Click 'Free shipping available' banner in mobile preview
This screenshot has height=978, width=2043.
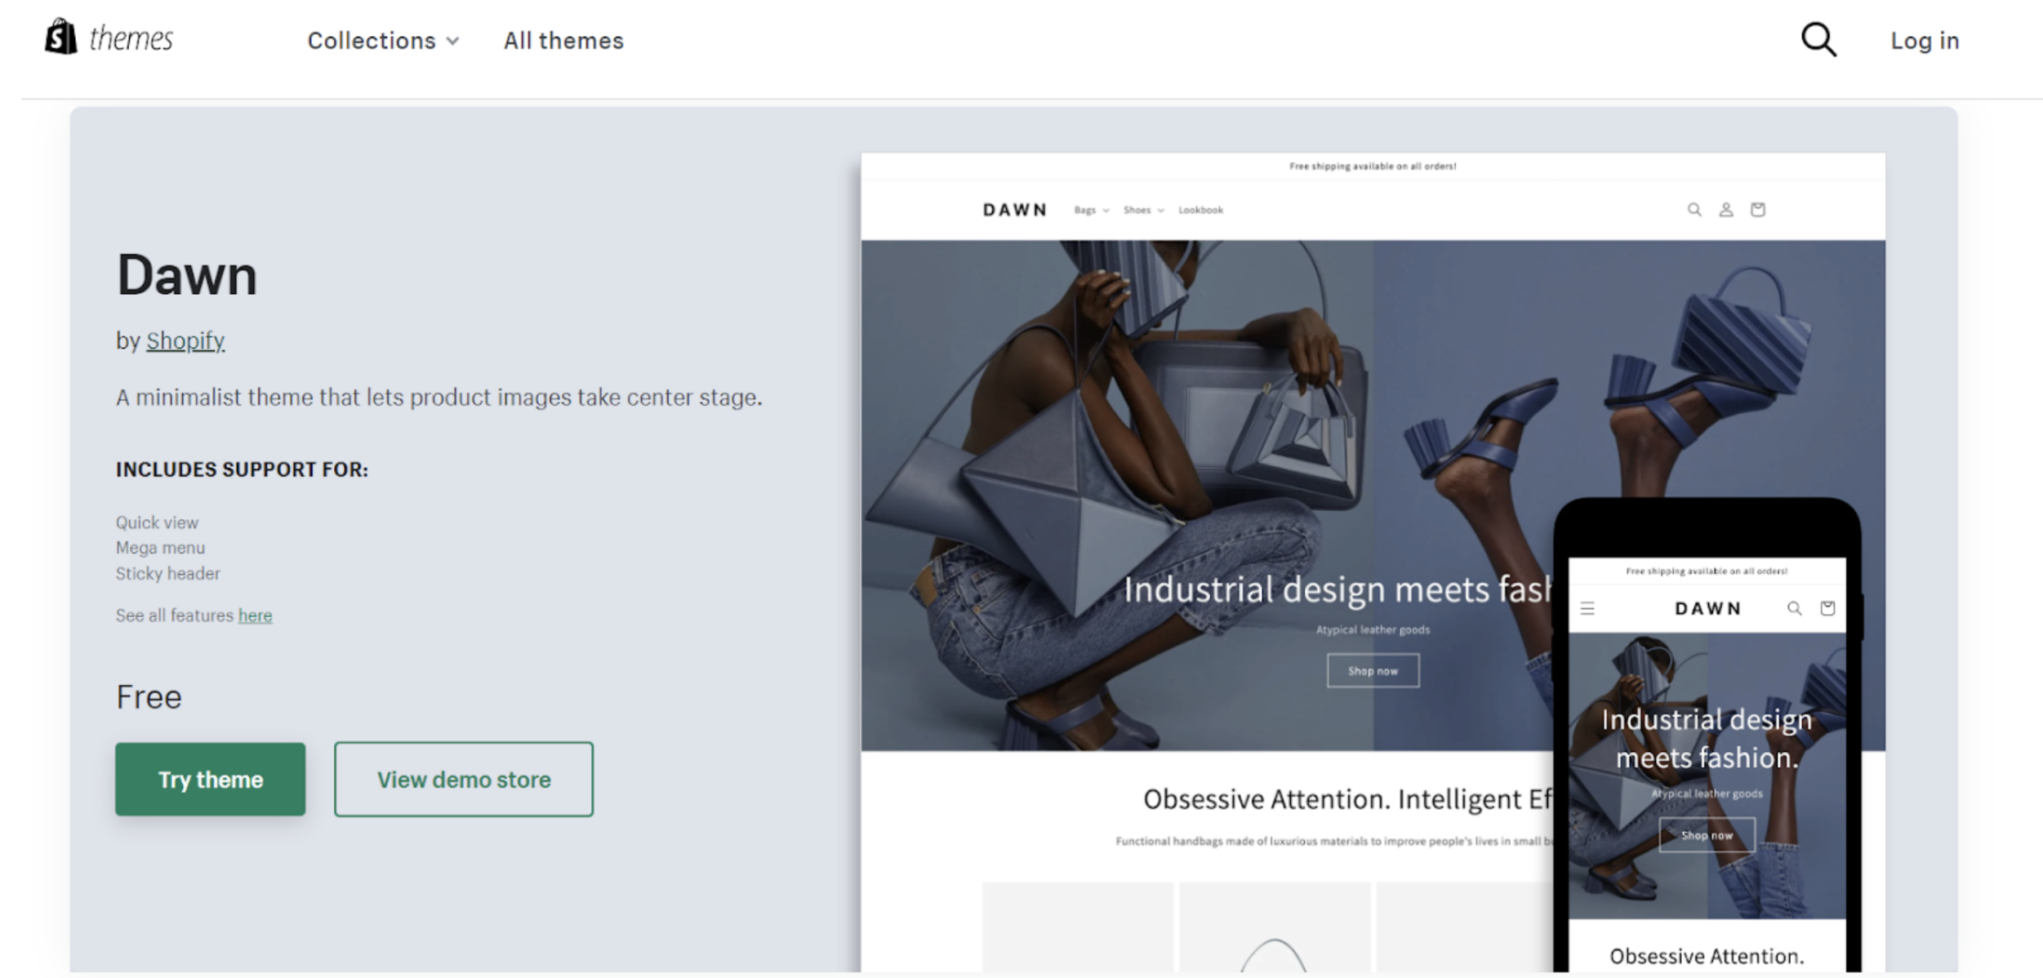[x=1707, y=571]
